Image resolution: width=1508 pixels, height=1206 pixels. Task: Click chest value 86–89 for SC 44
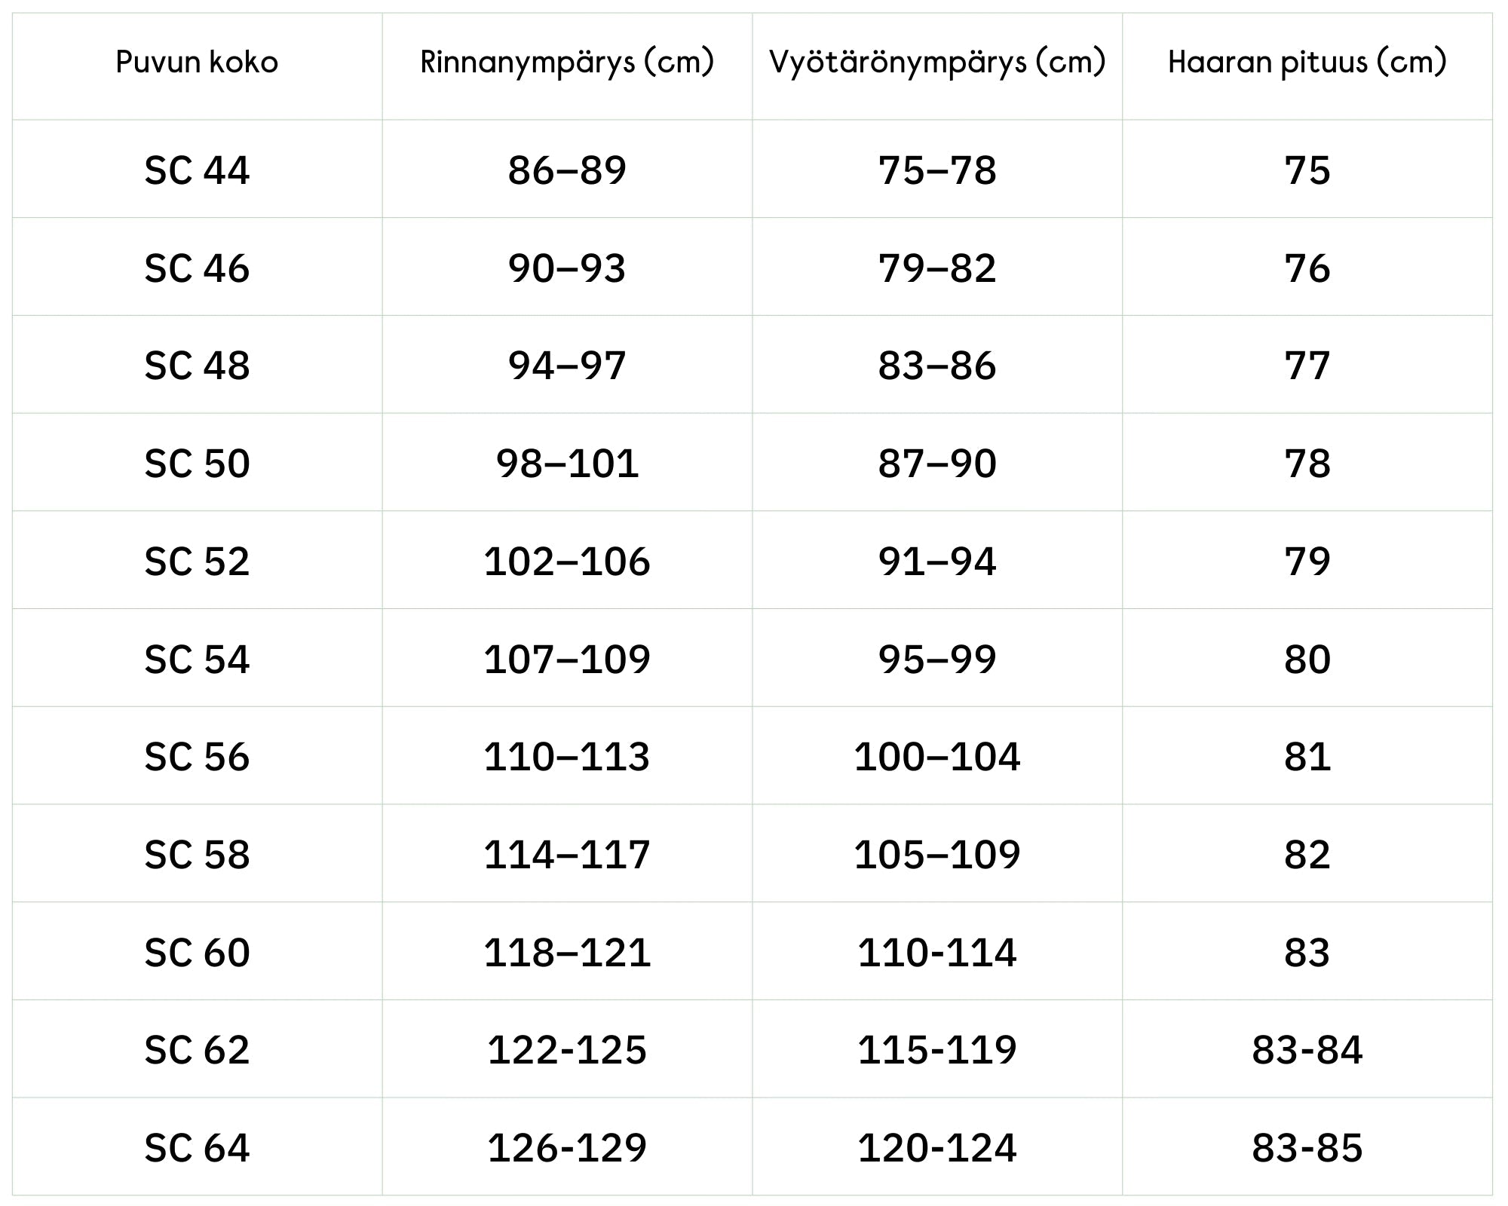click(567, 170)
